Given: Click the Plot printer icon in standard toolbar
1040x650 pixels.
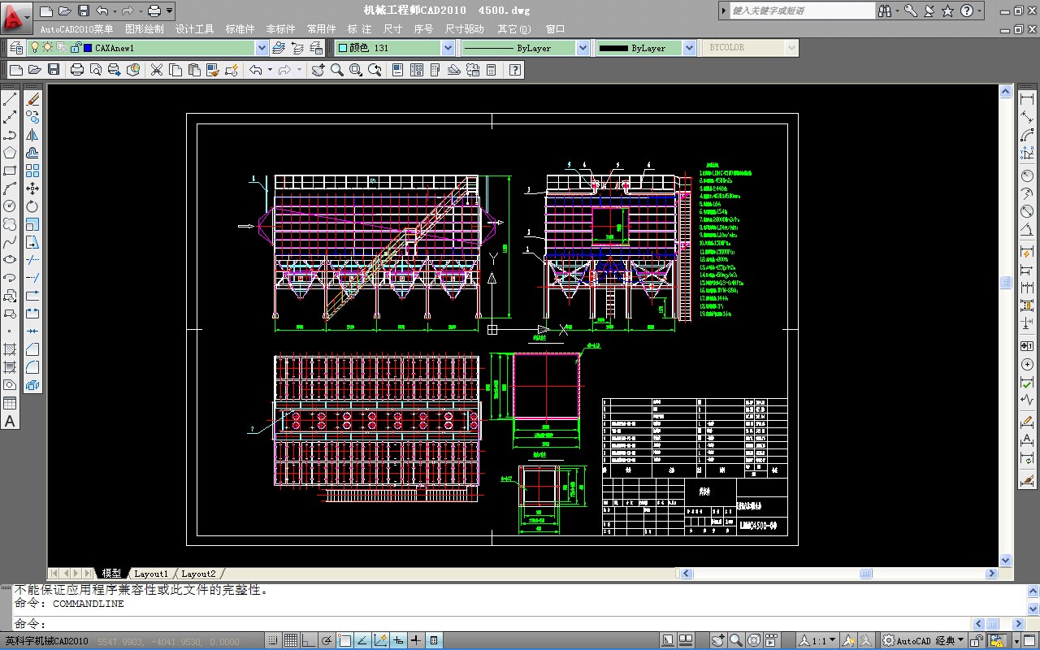Looking at the screenshot, I should pos(77,70).
